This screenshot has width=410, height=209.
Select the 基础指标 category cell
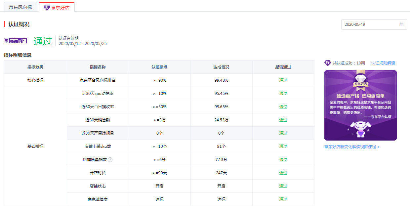pyautogui.click(x=35, y=146)
